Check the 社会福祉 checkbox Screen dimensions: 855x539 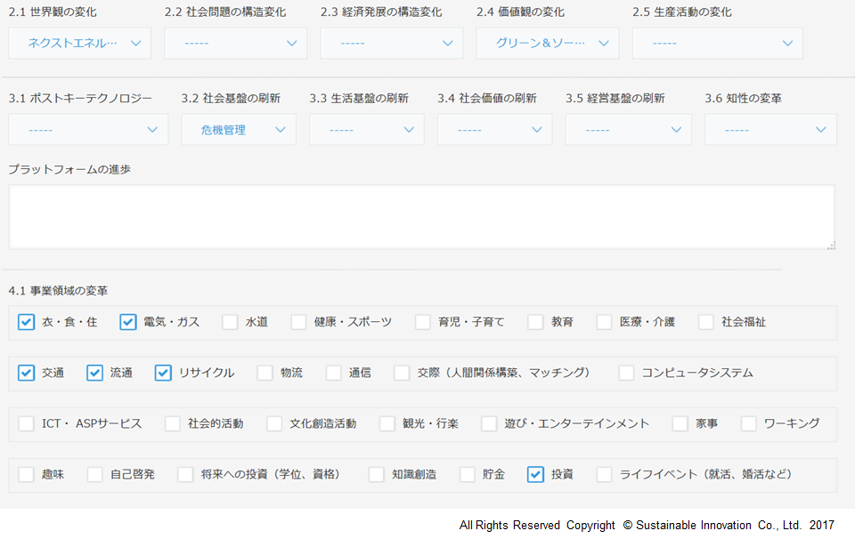(x=706, y=322)
